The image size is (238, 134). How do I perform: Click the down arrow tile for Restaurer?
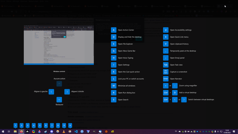click(59, 100)
